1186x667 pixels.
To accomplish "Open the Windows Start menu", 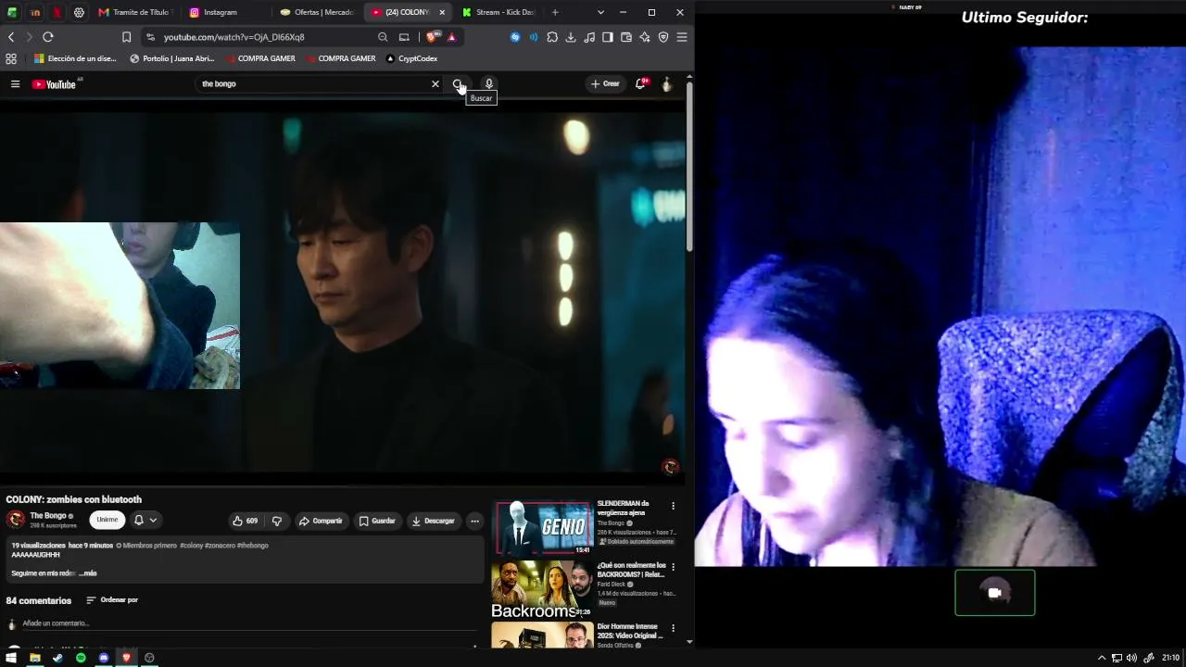I will [11, 658].
